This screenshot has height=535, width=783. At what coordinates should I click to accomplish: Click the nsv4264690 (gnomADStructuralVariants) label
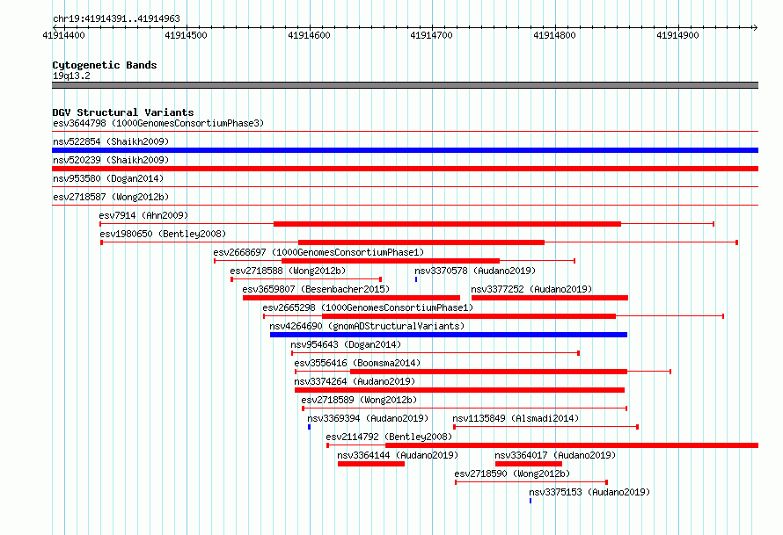[x=367, y=326]
